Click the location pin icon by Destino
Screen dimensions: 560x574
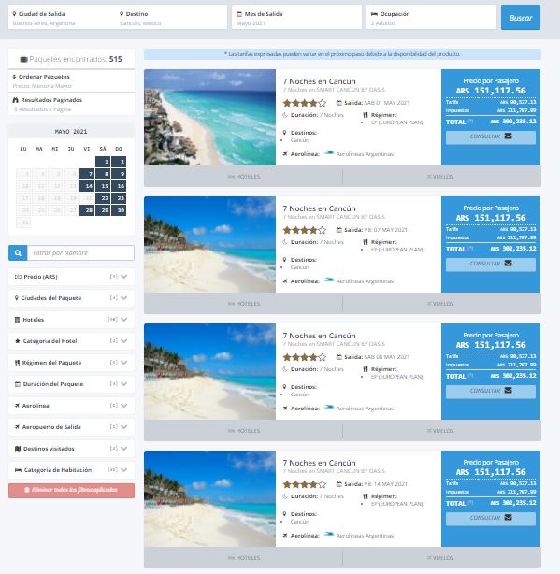pyautogui.click(x=122, y=13)
